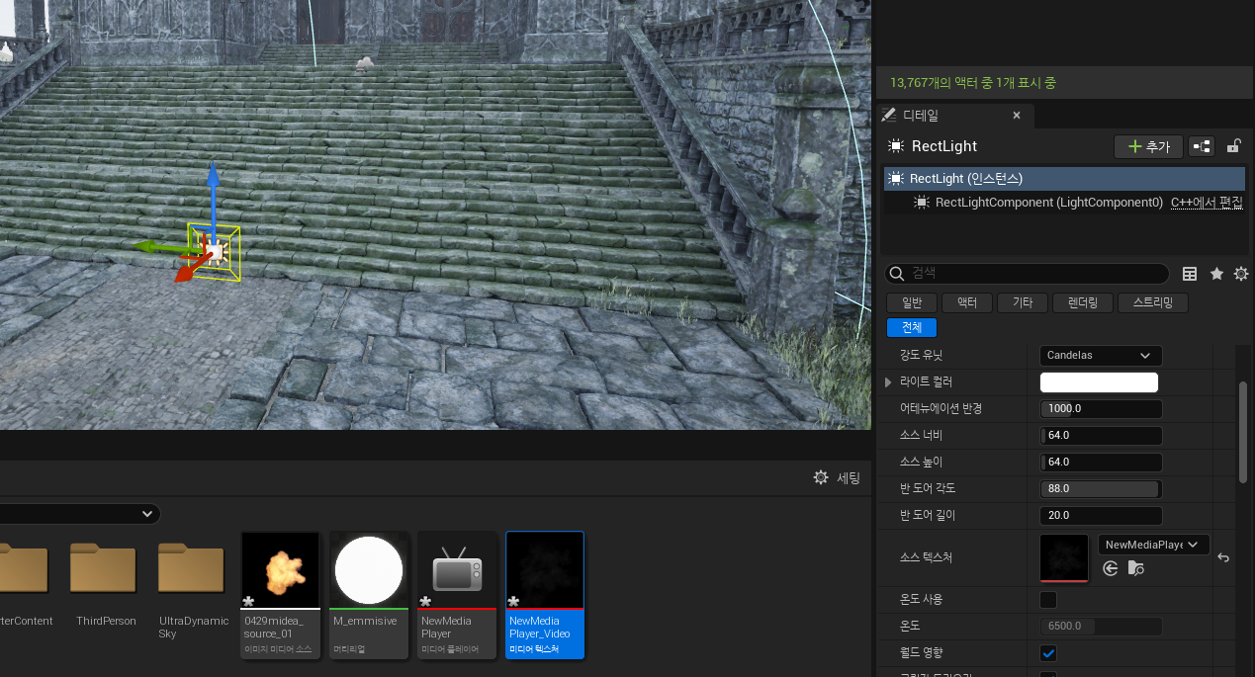Screen dimensions: 1255x677
Task: Reset 소스 텍스처 to default arrow
Action: pyautogui.click(x=1223, y=558)
